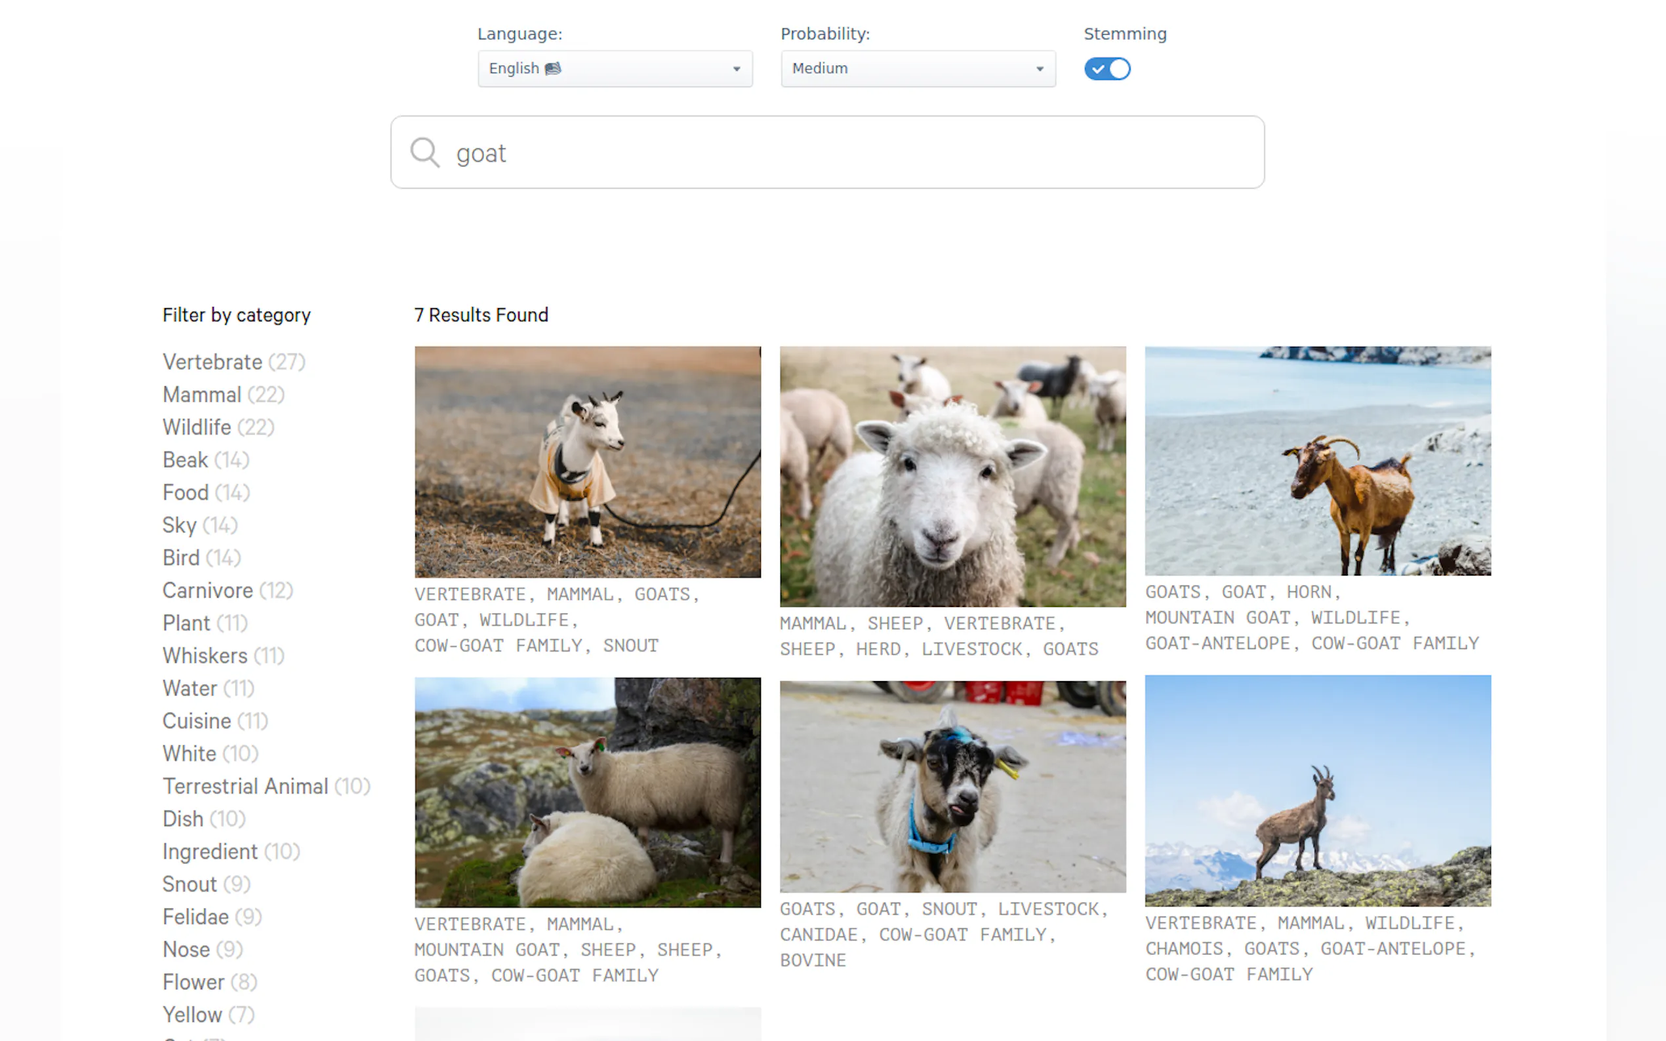The image size is (1666, 1041).
Task: Toggle the Stemming switch off
Action: [1107, 69]
